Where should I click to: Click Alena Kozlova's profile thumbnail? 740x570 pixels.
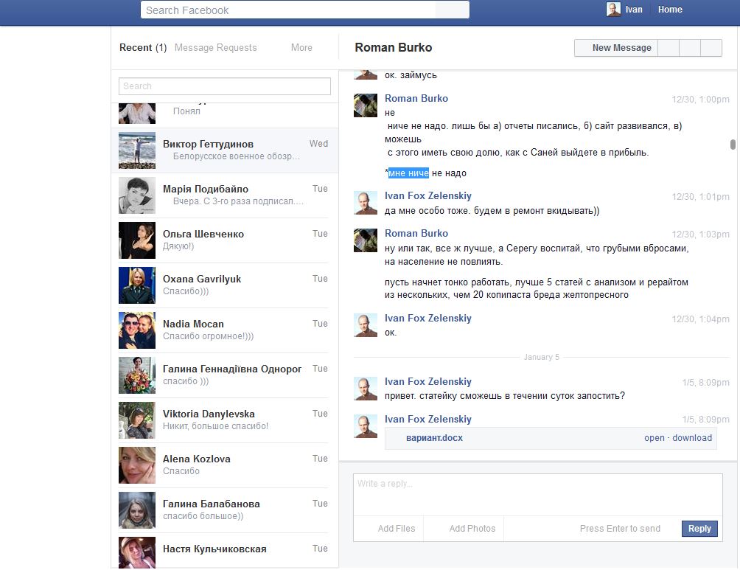tap(137, 465)
